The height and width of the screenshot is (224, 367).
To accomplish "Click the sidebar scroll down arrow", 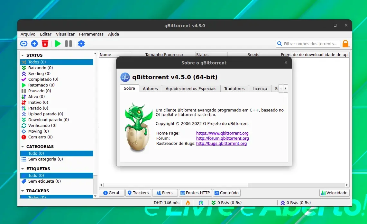I will (x=95, y=196).
